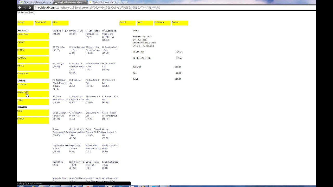Select the HARDWARE supplies category
Viewport: 333px width, 187px height.
(33, 94)
